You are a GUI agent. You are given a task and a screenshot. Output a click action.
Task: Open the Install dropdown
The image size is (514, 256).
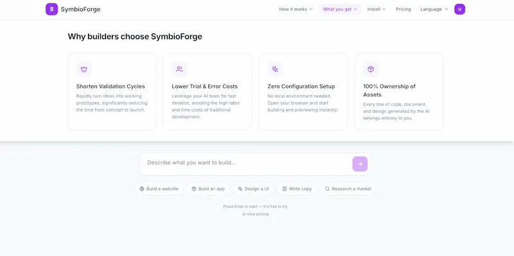point(377,9)
